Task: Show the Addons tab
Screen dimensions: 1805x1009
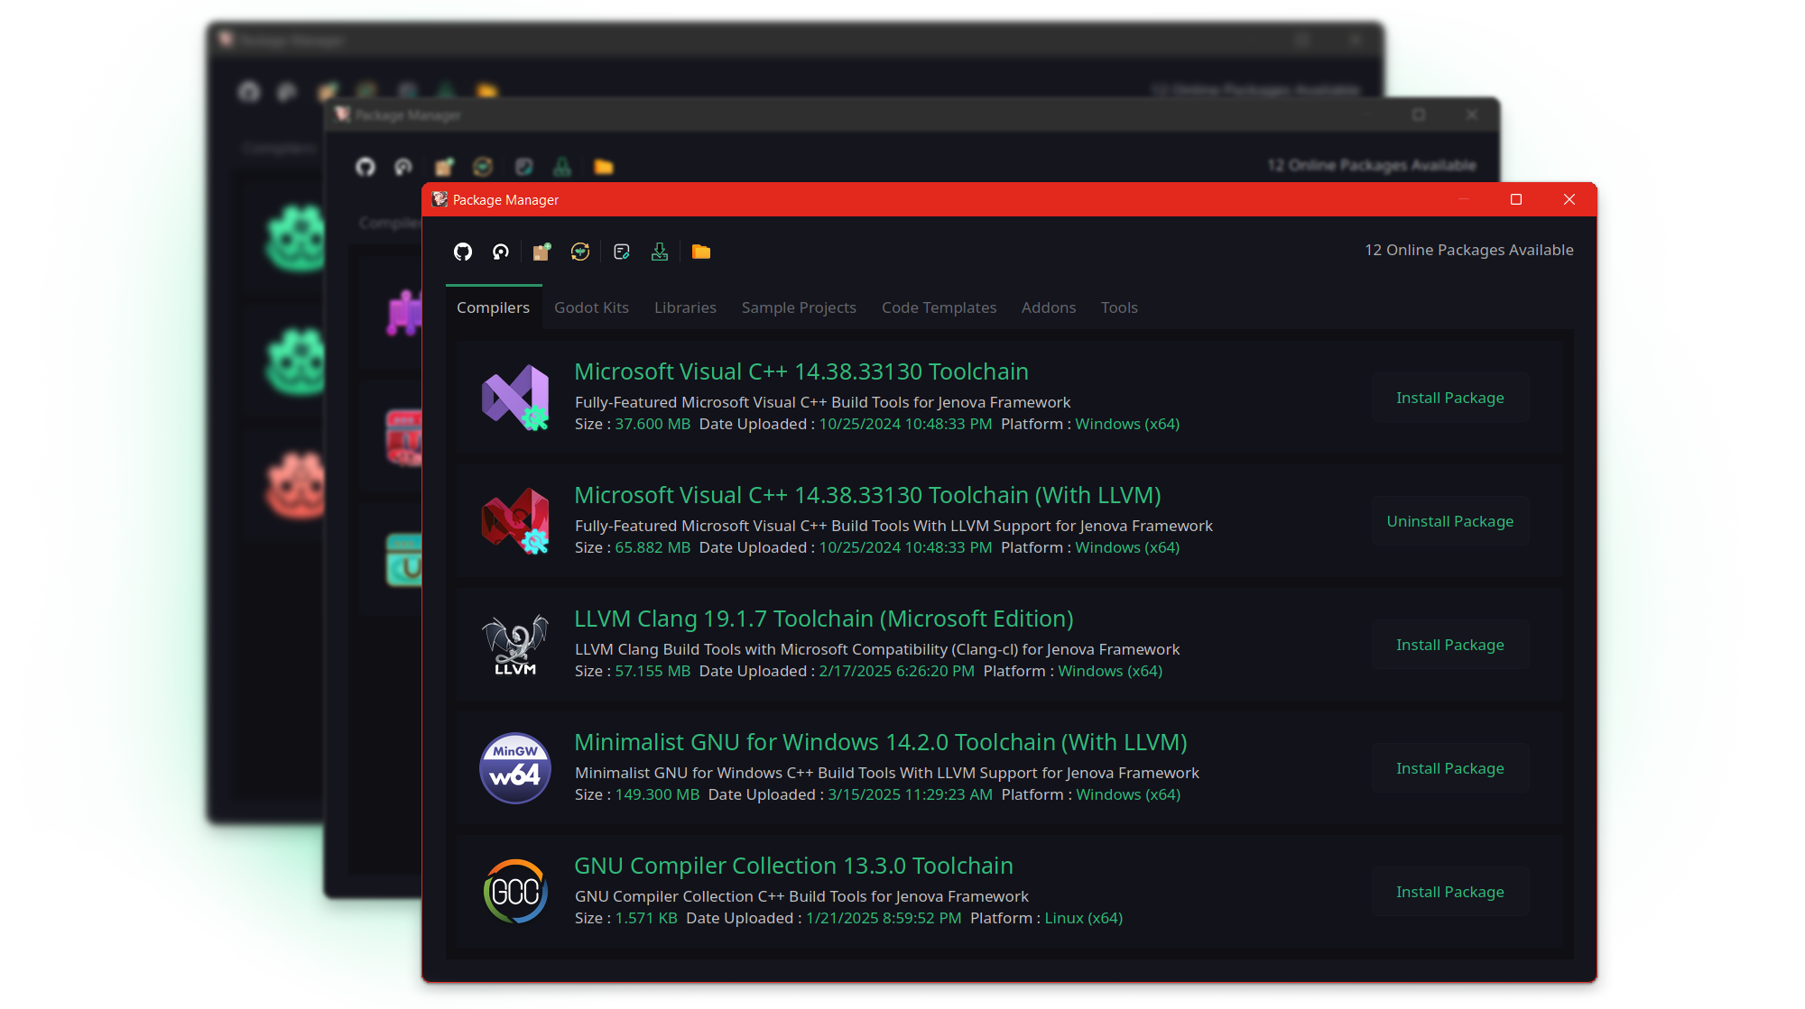Action: pos(1048,307)
